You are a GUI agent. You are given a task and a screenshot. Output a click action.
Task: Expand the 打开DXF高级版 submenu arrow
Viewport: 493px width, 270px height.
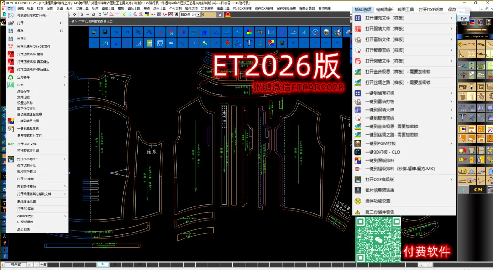click(451, 180)
